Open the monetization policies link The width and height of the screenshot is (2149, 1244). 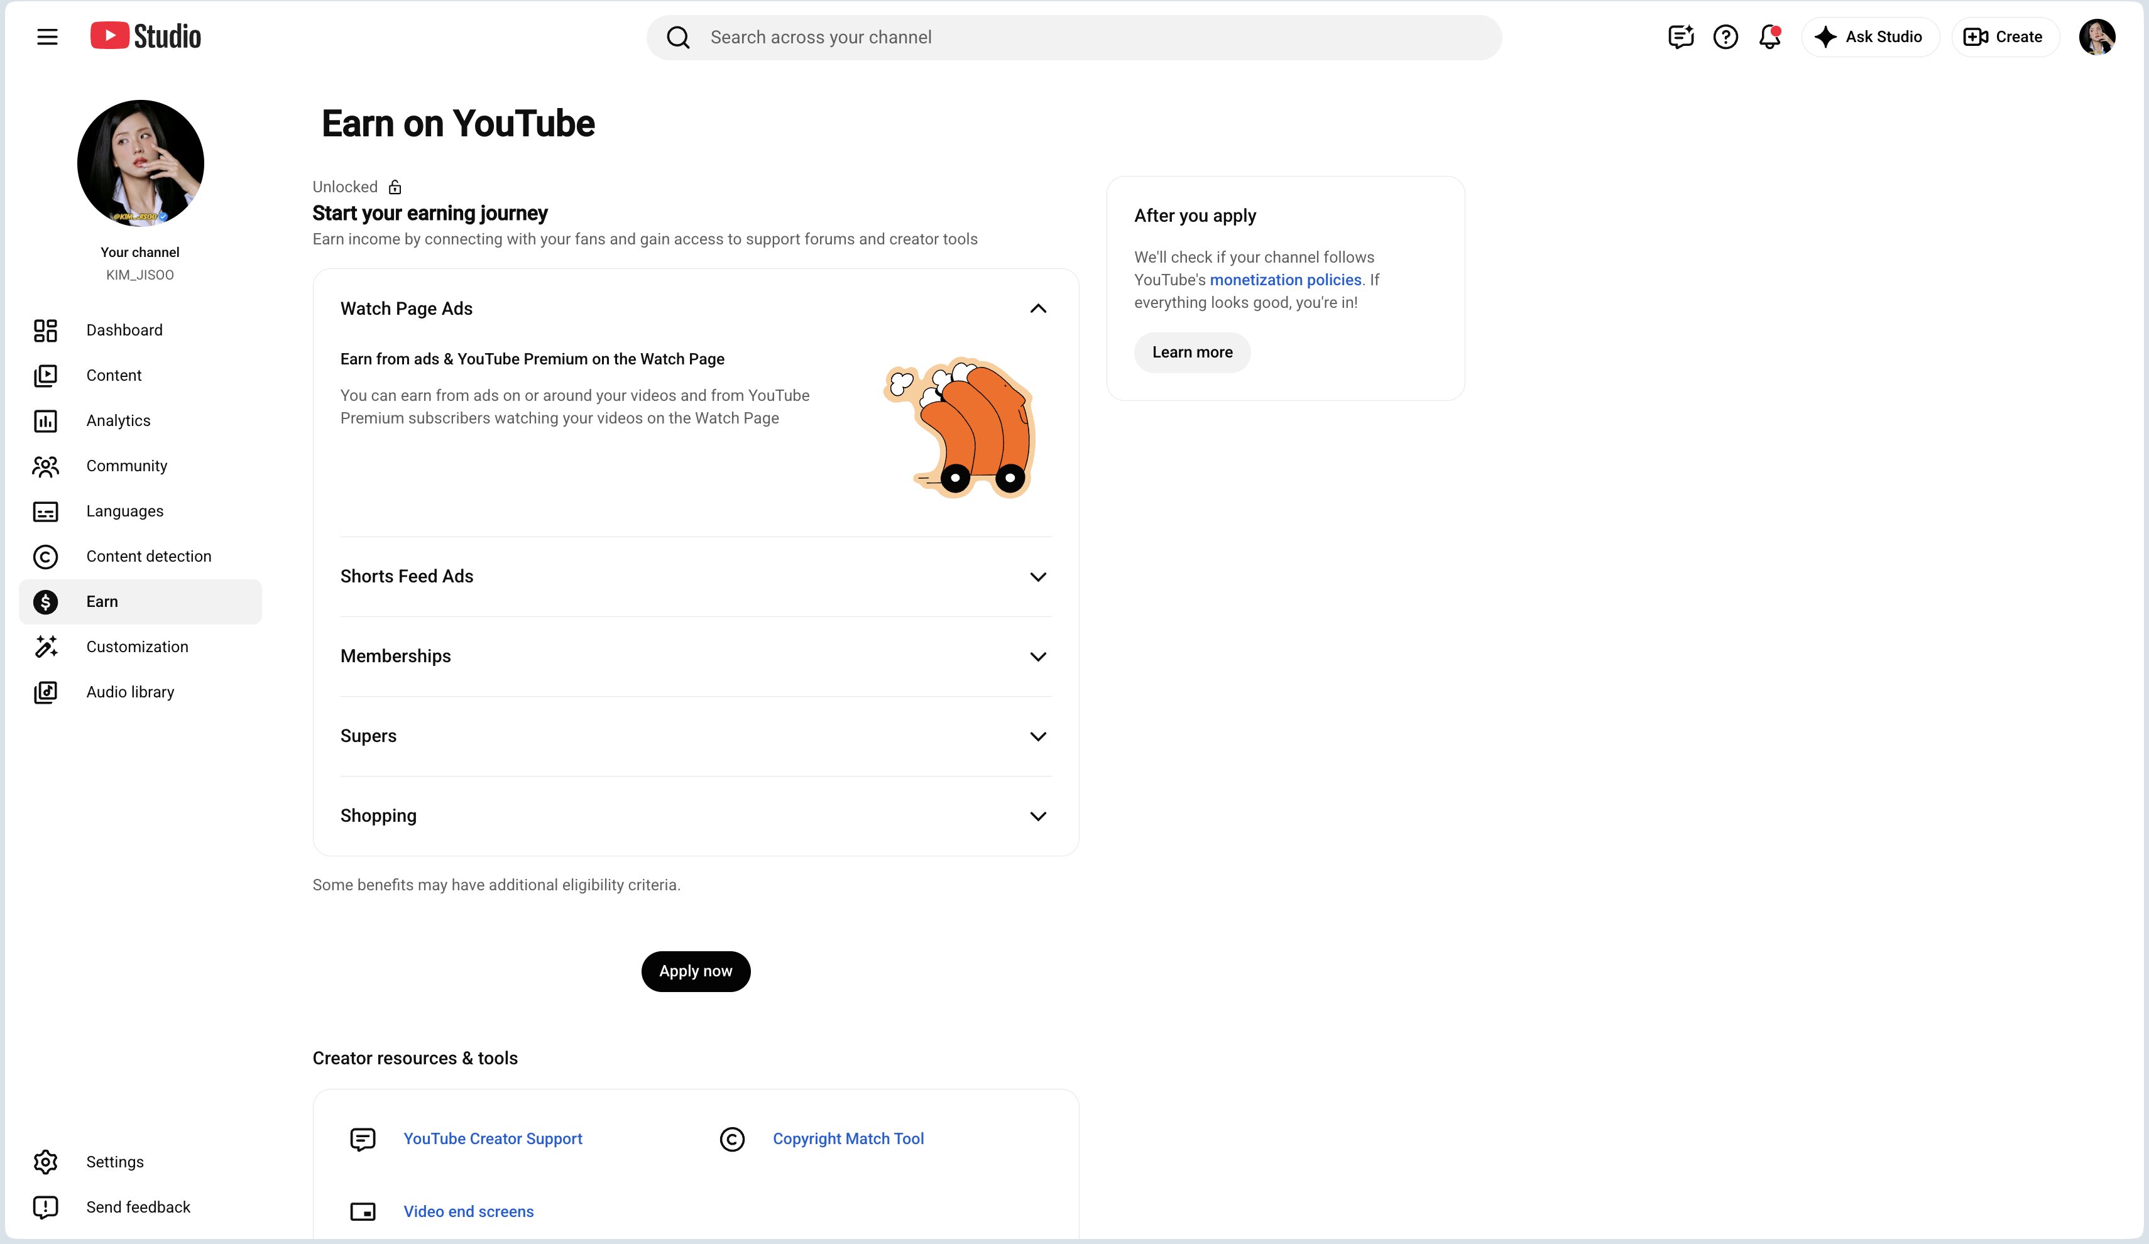pos(1285,280)
